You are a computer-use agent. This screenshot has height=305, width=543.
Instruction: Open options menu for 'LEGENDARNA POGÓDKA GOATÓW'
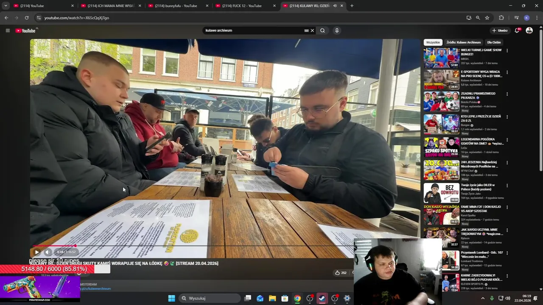(507, 140)
